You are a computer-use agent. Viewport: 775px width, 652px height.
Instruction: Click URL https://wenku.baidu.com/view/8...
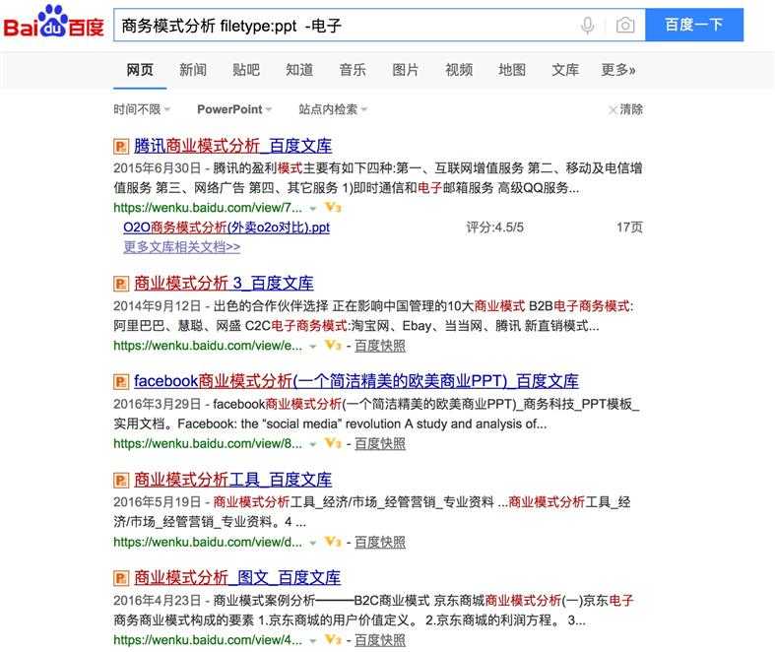208,444
